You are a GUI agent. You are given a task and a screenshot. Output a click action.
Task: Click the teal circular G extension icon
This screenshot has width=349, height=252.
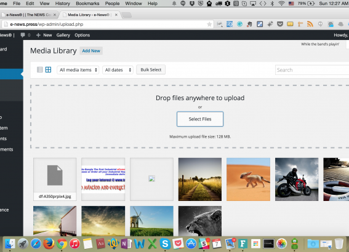tap(239, 24)
